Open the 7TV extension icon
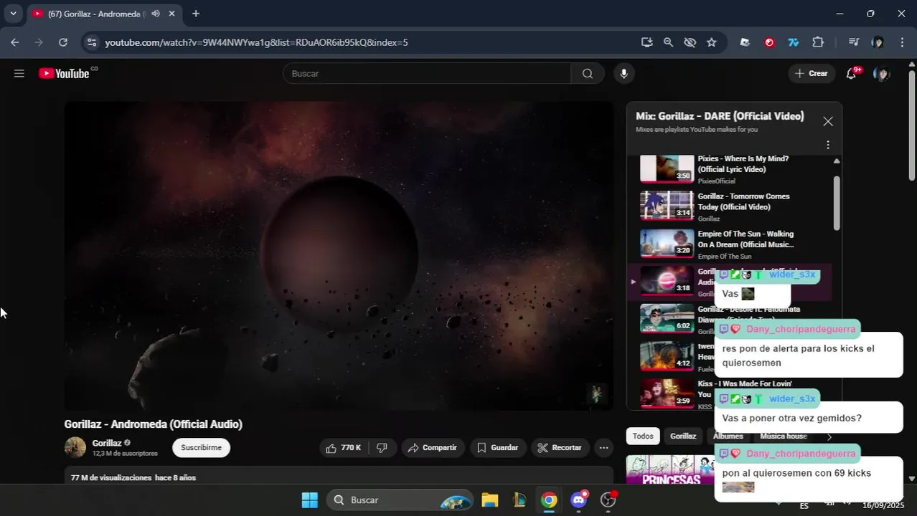Image resolution: width=917 pixels, height=516 pixels. pyautogui.click(x=794, y=42)
